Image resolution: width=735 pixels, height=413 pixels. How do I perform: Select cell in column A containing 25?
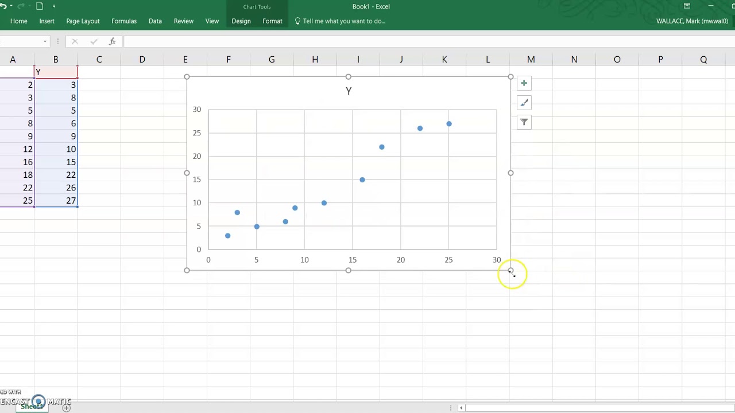click(x=17, y=201)
